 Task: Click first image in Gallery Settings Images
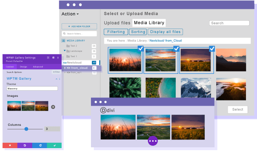pyautogui.click(x=14, y=106)
